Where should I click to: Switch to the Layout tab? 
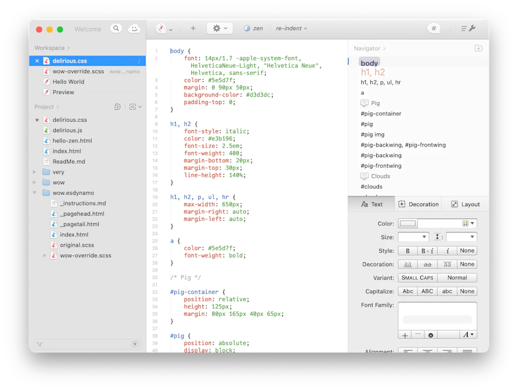click(465, 204)
